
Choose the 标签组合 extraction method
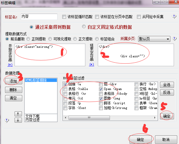pyautogui.click(x=97, y=39)
